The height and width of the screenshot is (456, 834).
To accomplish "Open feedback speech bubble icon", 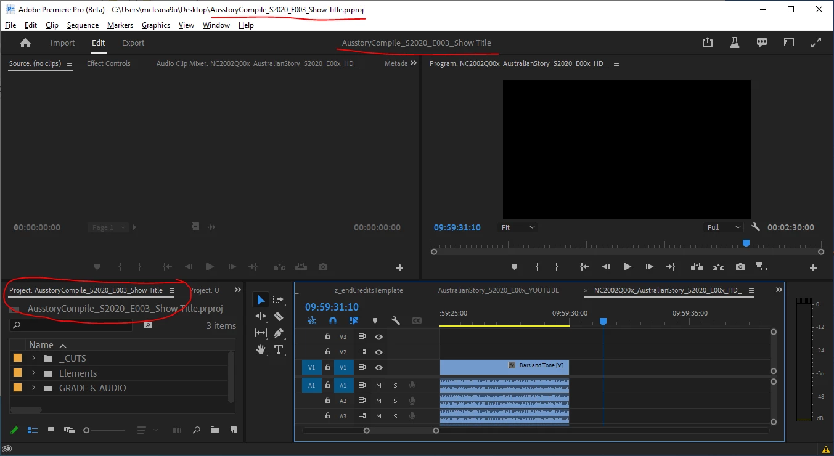I will tap(762, 43).
